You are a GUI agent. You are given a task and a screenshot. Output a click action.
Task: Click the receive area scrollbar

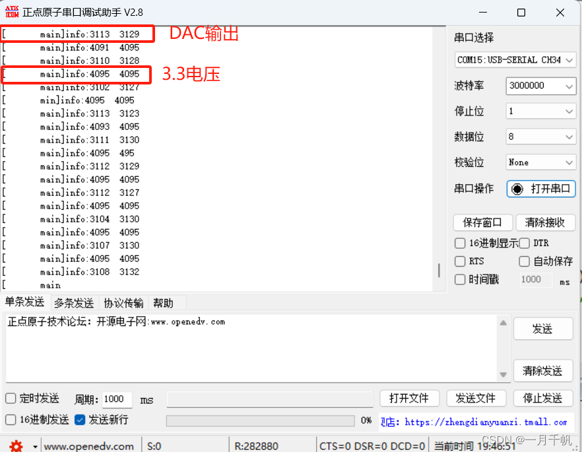tap(438, 271)
